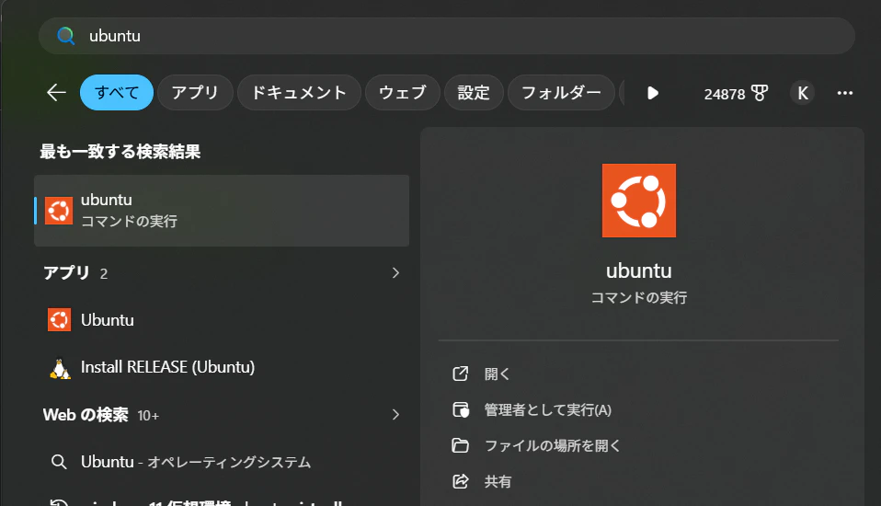Open Install RELEASE (Ubuntu) result
This screenshot has height=506, width=881.
(x=222, y=367)
